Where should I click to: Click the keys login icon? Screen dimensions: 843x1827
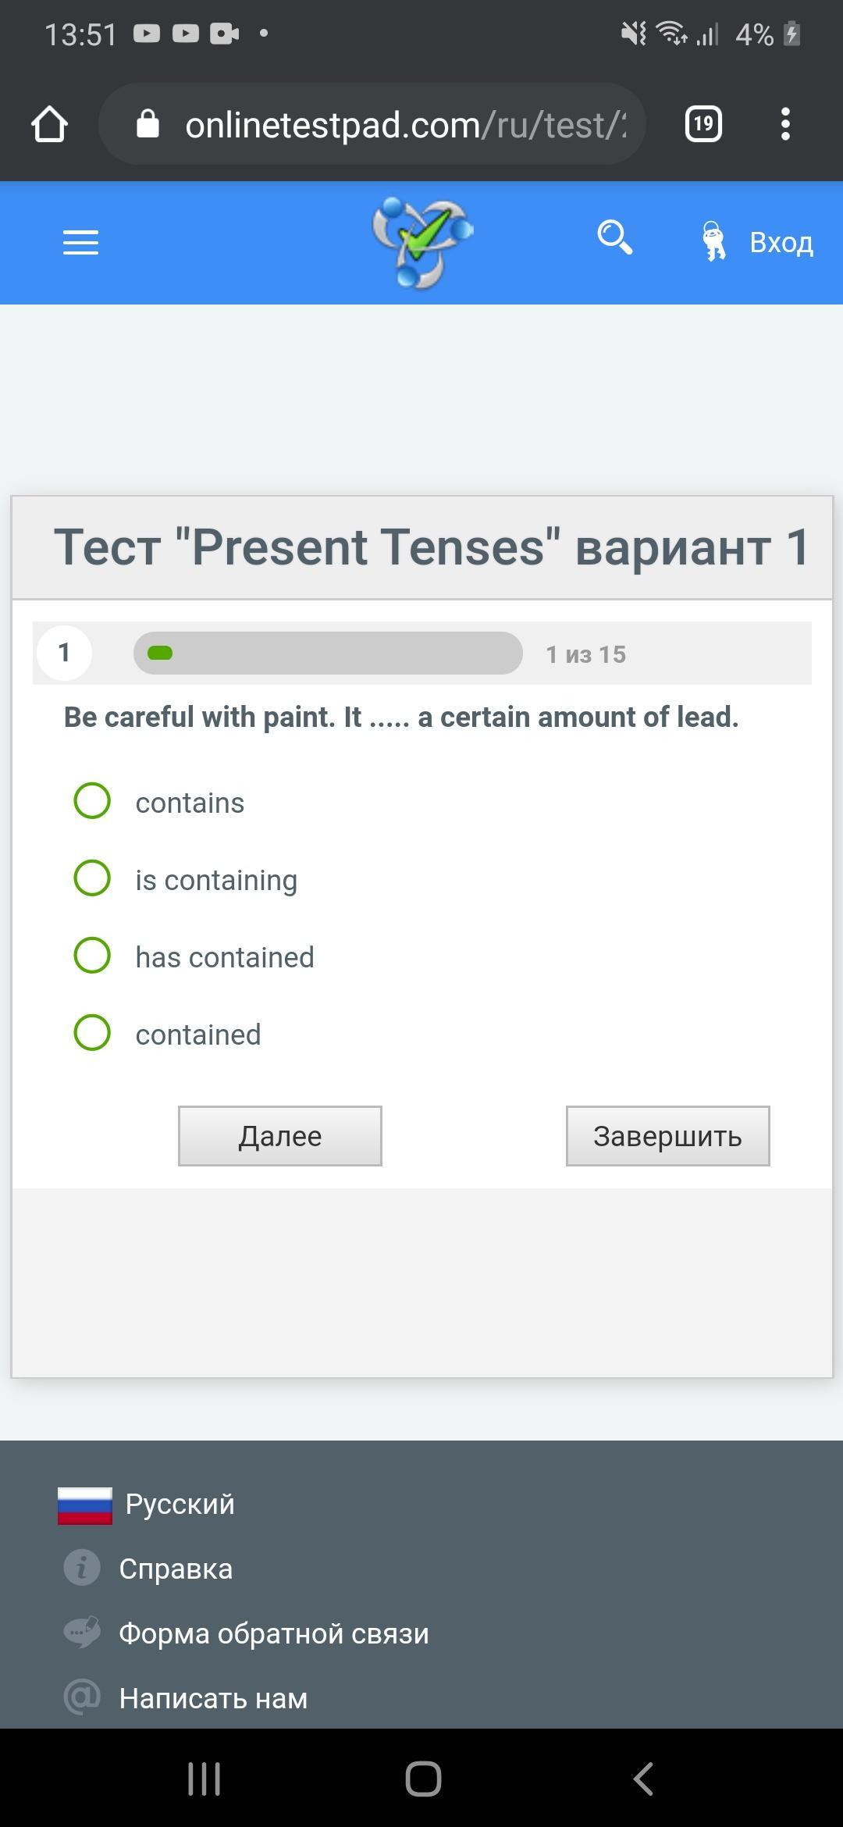(713, 241)
